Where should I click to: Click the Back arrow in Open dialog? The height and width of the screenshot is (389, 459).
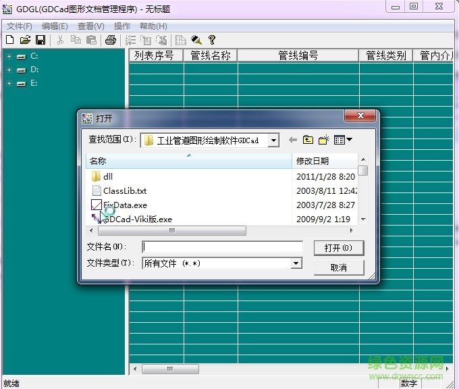[x=292, y=140]
